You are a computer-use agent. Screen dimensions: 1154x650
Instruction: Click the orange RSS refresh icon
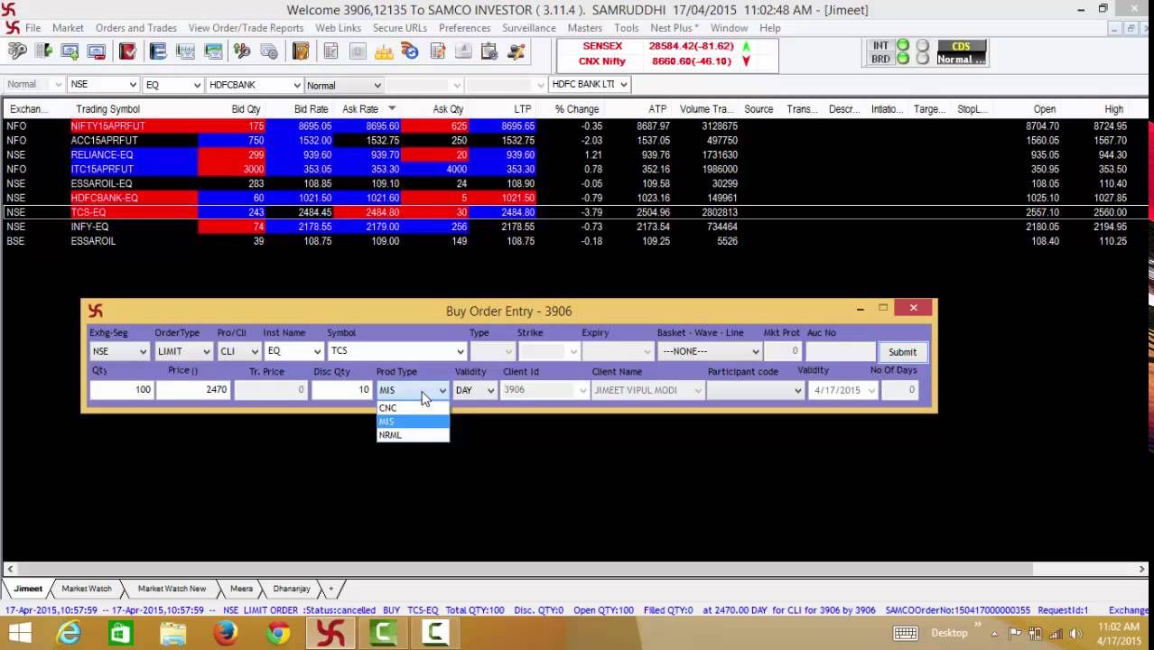point(409,51)
